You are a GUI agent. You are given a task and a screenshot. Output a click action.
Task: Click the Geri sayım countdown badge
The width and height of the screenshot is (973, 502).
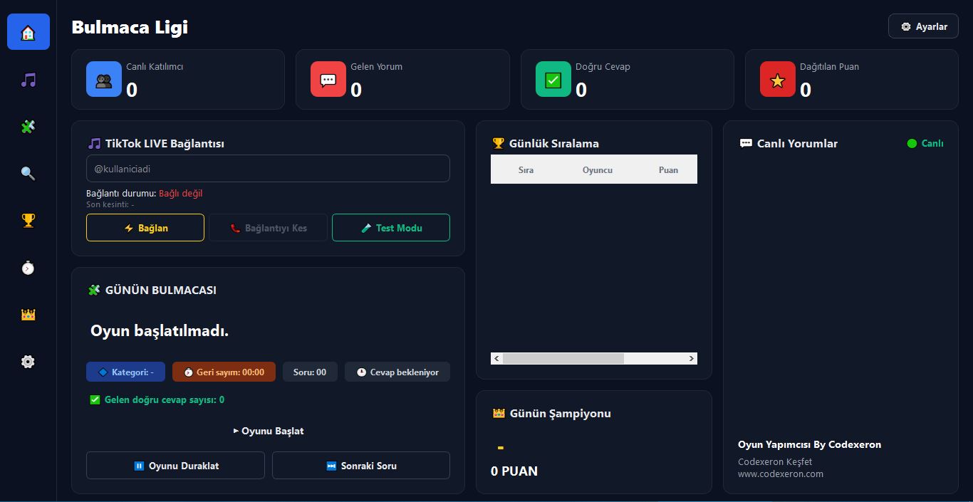tap(224, 372)
